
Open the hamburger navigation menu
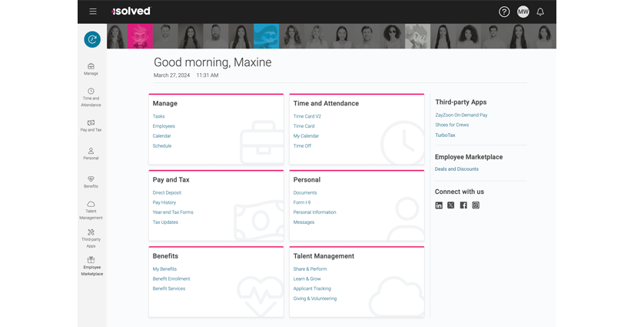click(93, 12)
